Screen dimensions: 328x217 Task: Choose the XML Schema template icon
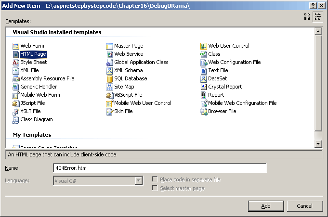pos(109,70)
